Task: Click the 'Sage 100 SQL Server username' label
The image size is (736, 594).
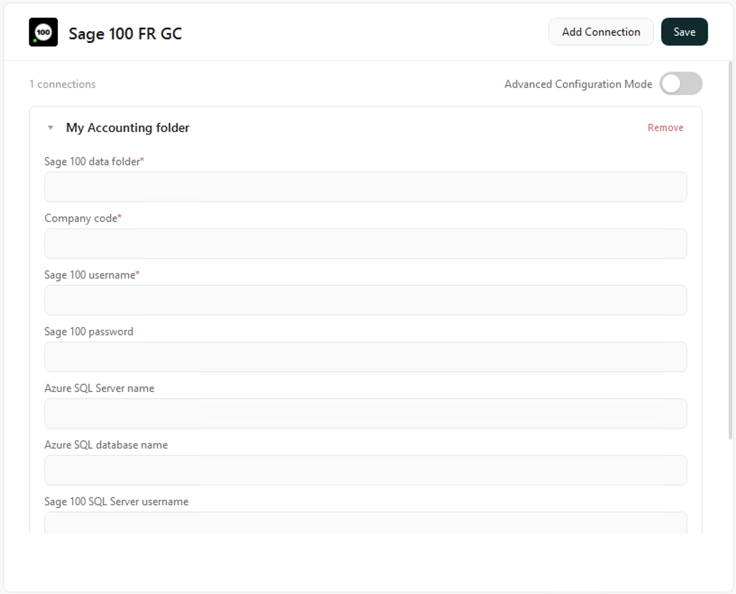Action: 116,502
